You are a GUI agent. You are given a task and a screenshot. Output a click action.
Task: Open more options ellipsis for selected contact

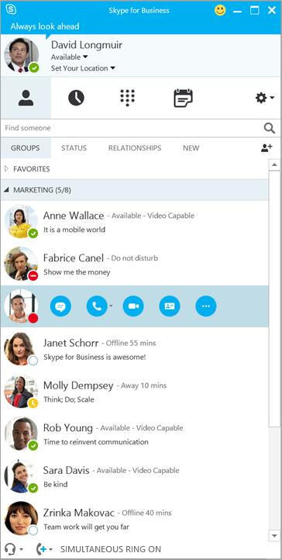[x=206, y=306]
